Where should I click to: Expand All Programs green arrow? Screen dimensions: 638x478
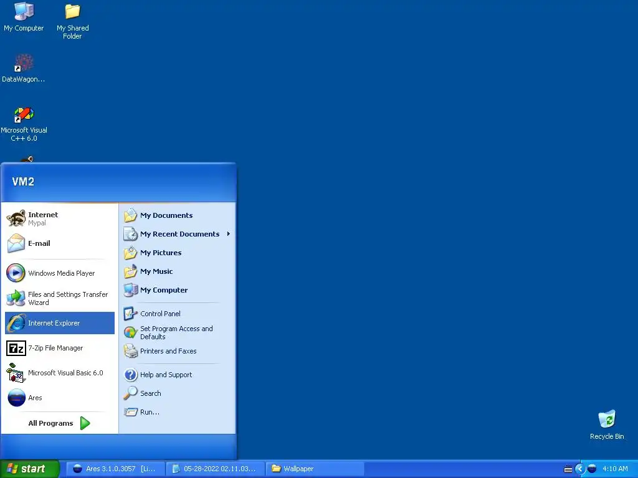[x=85, y=423]
